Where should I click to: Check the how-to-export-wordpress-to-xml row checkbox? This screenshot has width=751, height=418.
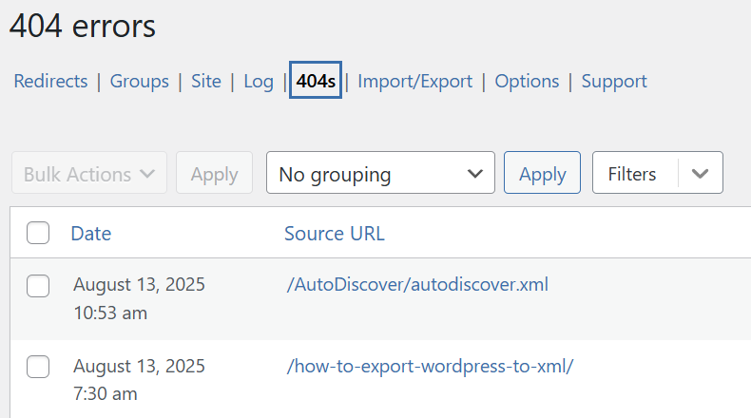tap(38, 366)
